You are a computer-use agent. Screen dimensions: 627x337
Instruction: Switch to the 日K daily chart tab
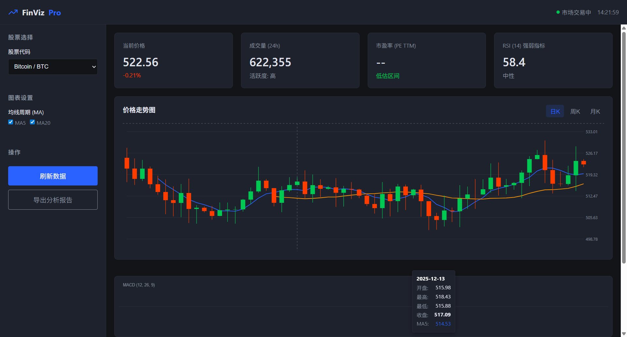(555, 111)
